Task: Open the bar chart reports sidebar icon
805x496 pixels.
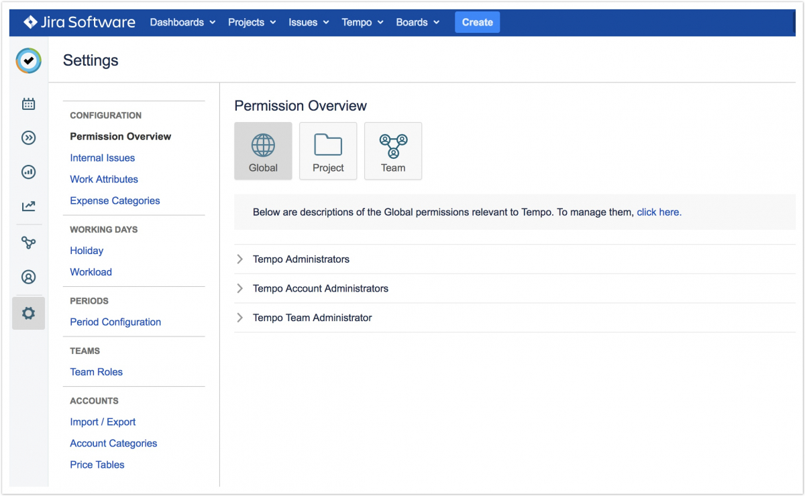Action: (28, 172)
